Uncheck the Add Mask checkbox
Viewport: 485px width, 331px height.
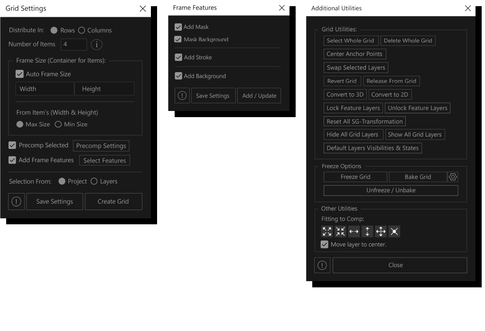(178, 27)
